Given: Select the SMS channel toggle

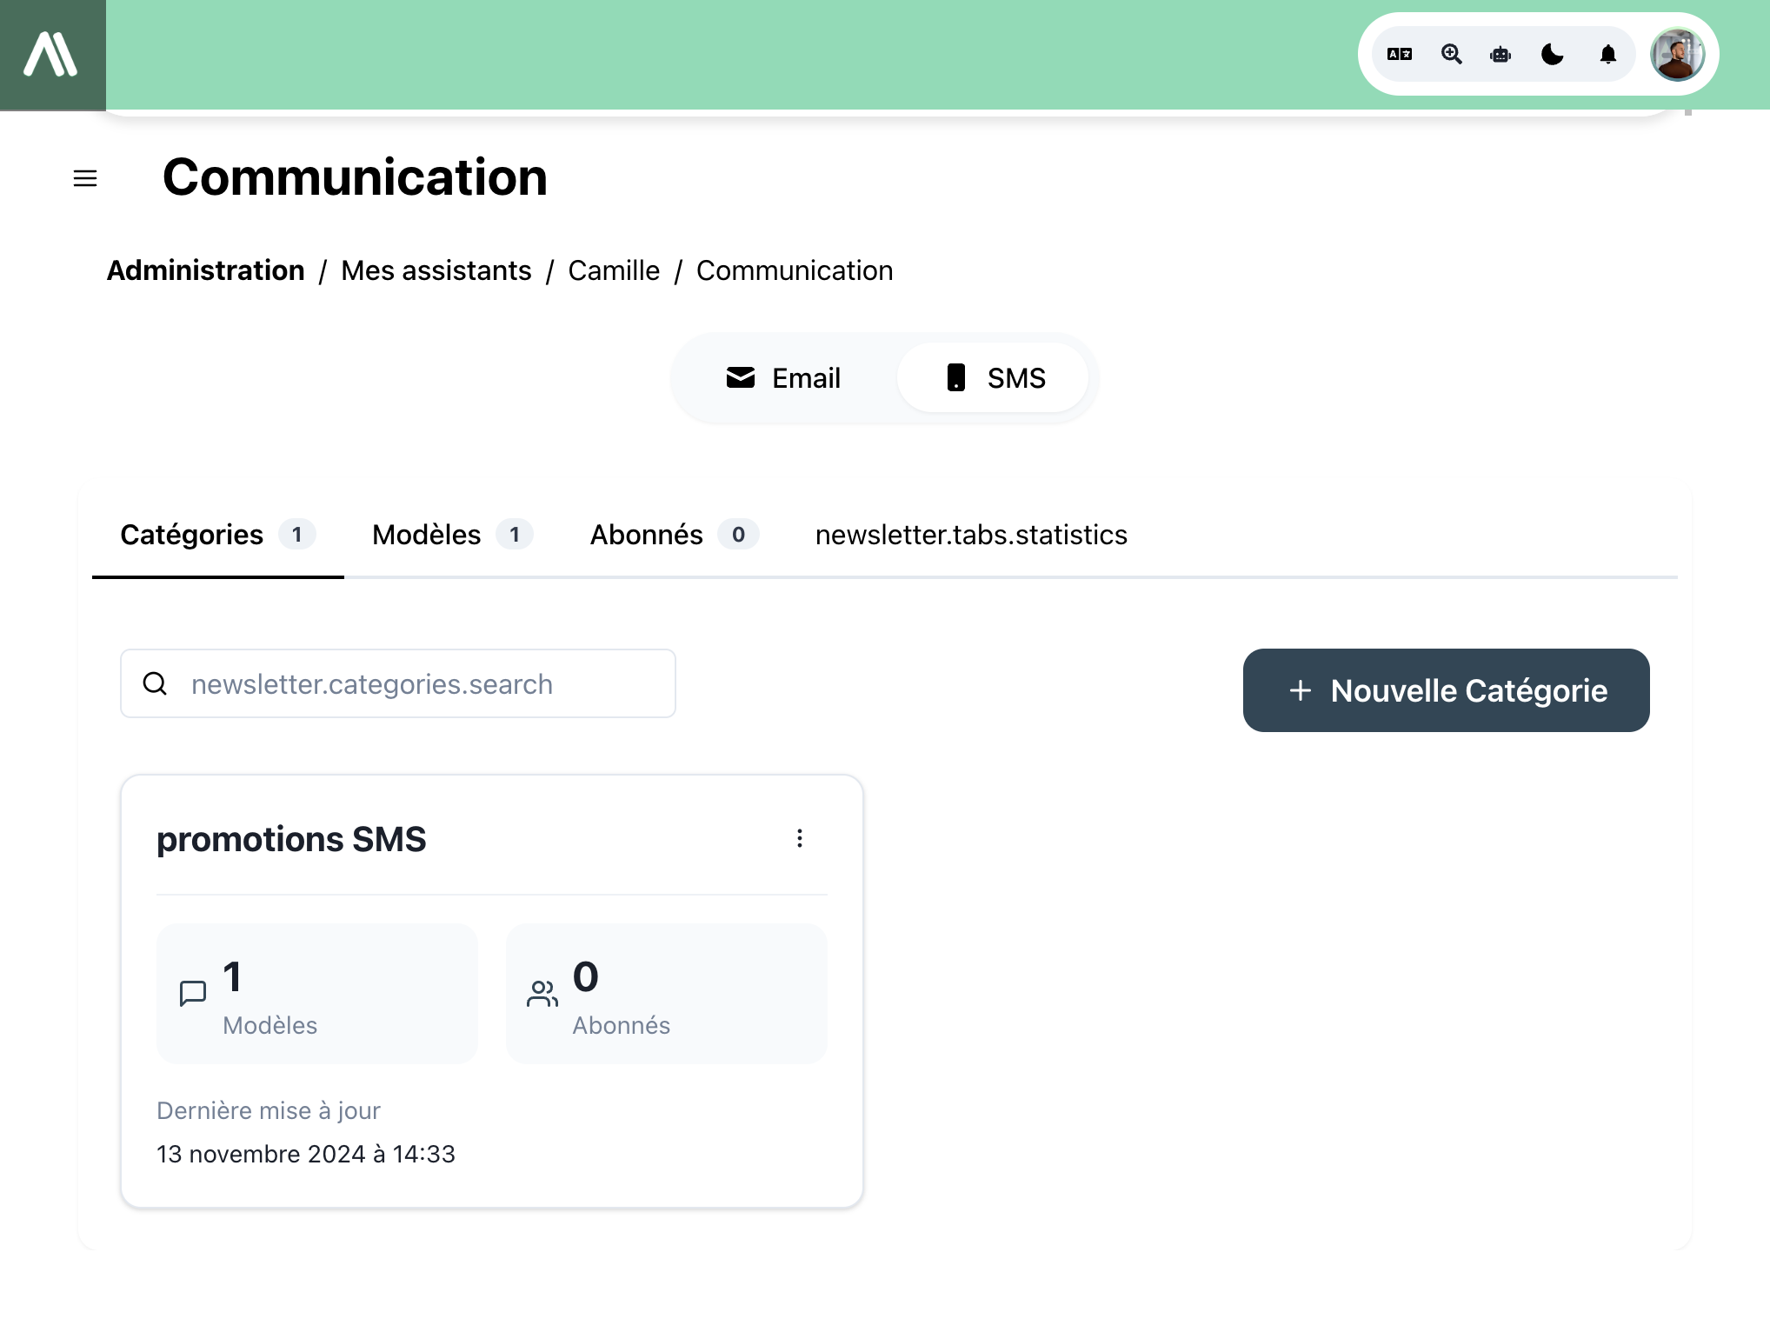Looking at the screenshot, I should click(x=994, y=378).
